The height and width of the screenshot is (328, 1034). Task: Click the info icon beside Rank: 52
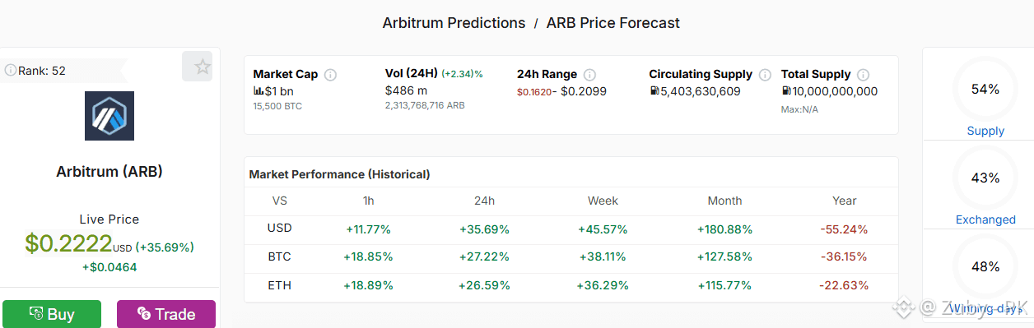pyautogui.click(x=11, y=71)
